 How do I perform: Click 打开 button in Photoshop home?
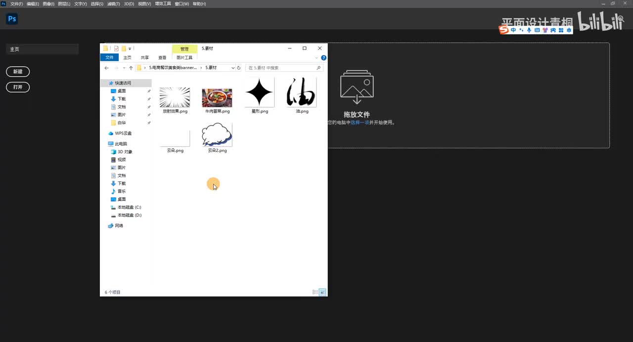pyautogui.click(x=18, y=87)
